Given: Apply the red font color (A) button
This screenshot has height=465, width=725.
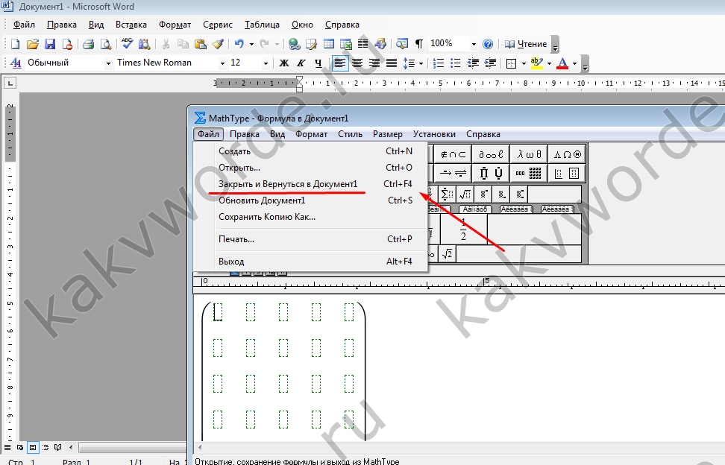Looking at the screenshot, I should [x=562, y=63].
